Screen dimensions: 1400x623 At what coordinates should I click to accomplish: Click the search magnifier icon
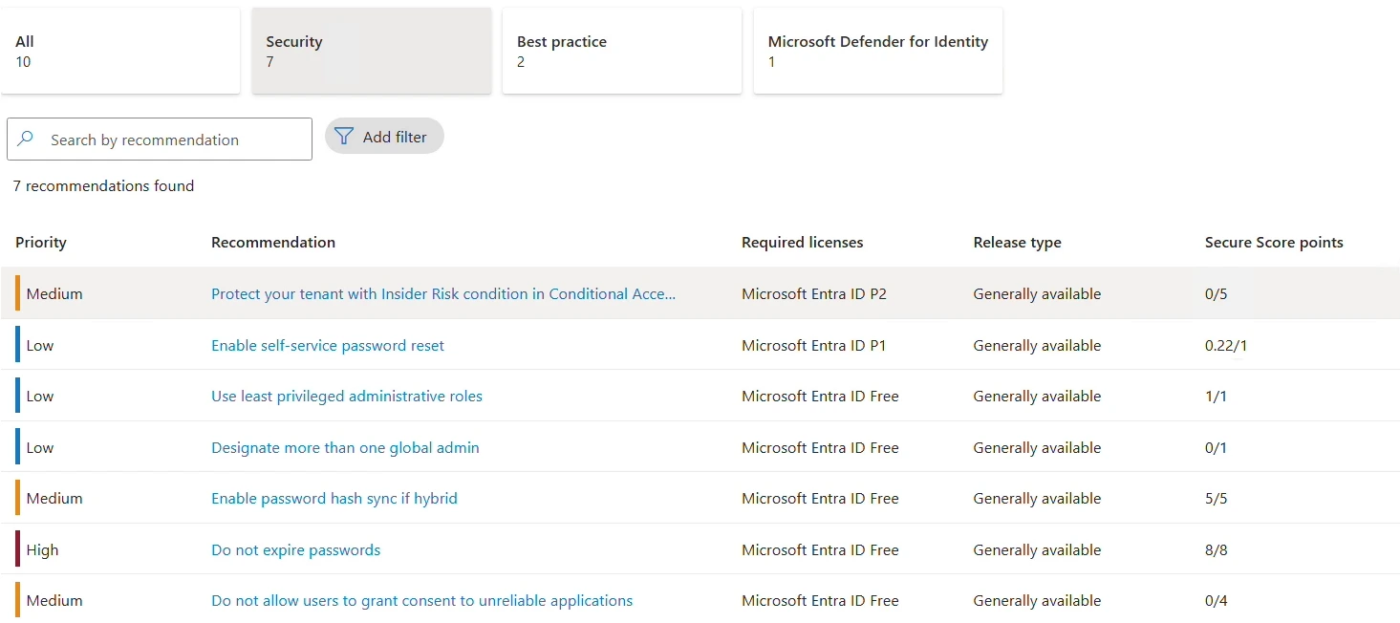point(26,139)
